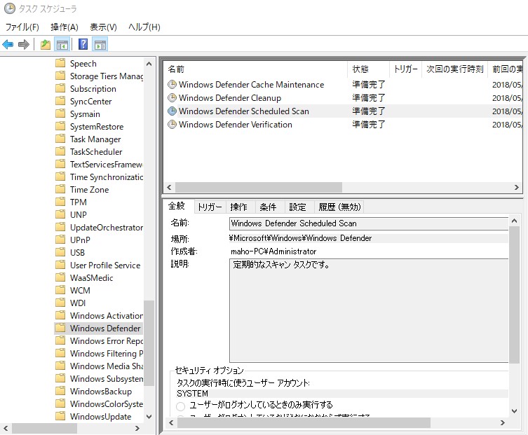Screen dimensions: 528x435
Task: Select Windows Defender Scheduled Scan task row
Action: coord(344,111)
